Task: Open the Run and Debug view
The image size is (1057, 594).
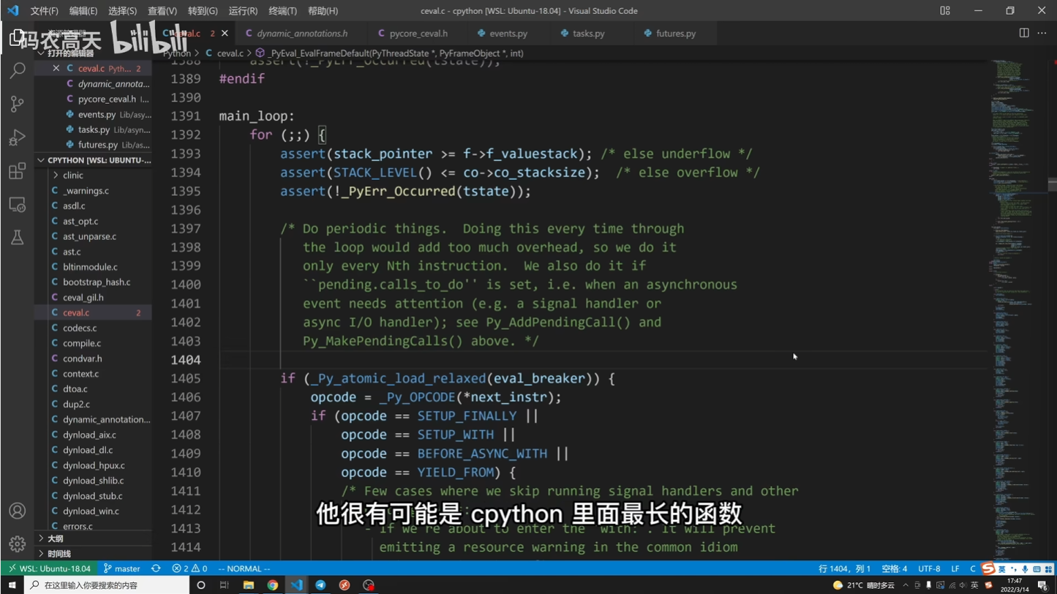Action: tap(17, 138)
